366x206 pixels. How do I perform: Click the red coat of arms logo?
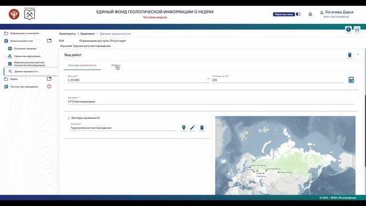click(14, 14)
